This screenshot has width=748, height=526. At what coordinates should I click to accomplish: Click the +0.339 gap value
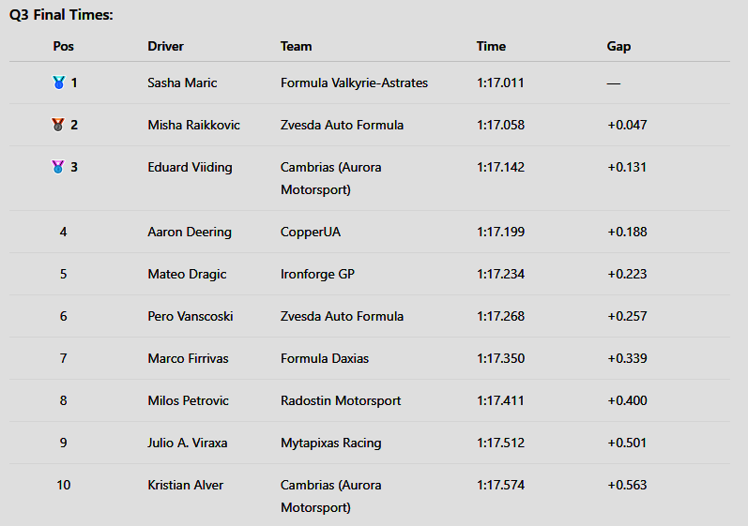pos(627,358)
